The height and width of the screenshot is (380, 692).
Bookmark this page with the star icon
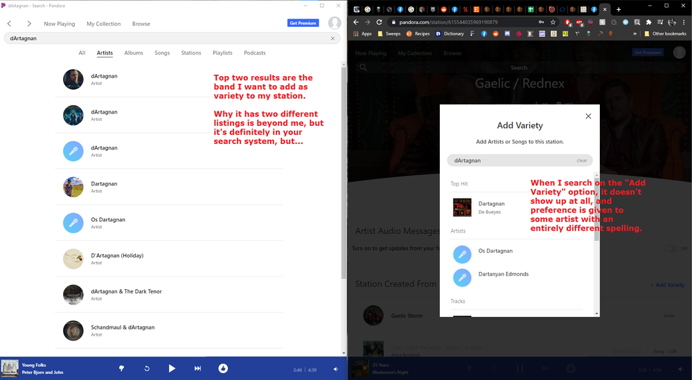553,22
